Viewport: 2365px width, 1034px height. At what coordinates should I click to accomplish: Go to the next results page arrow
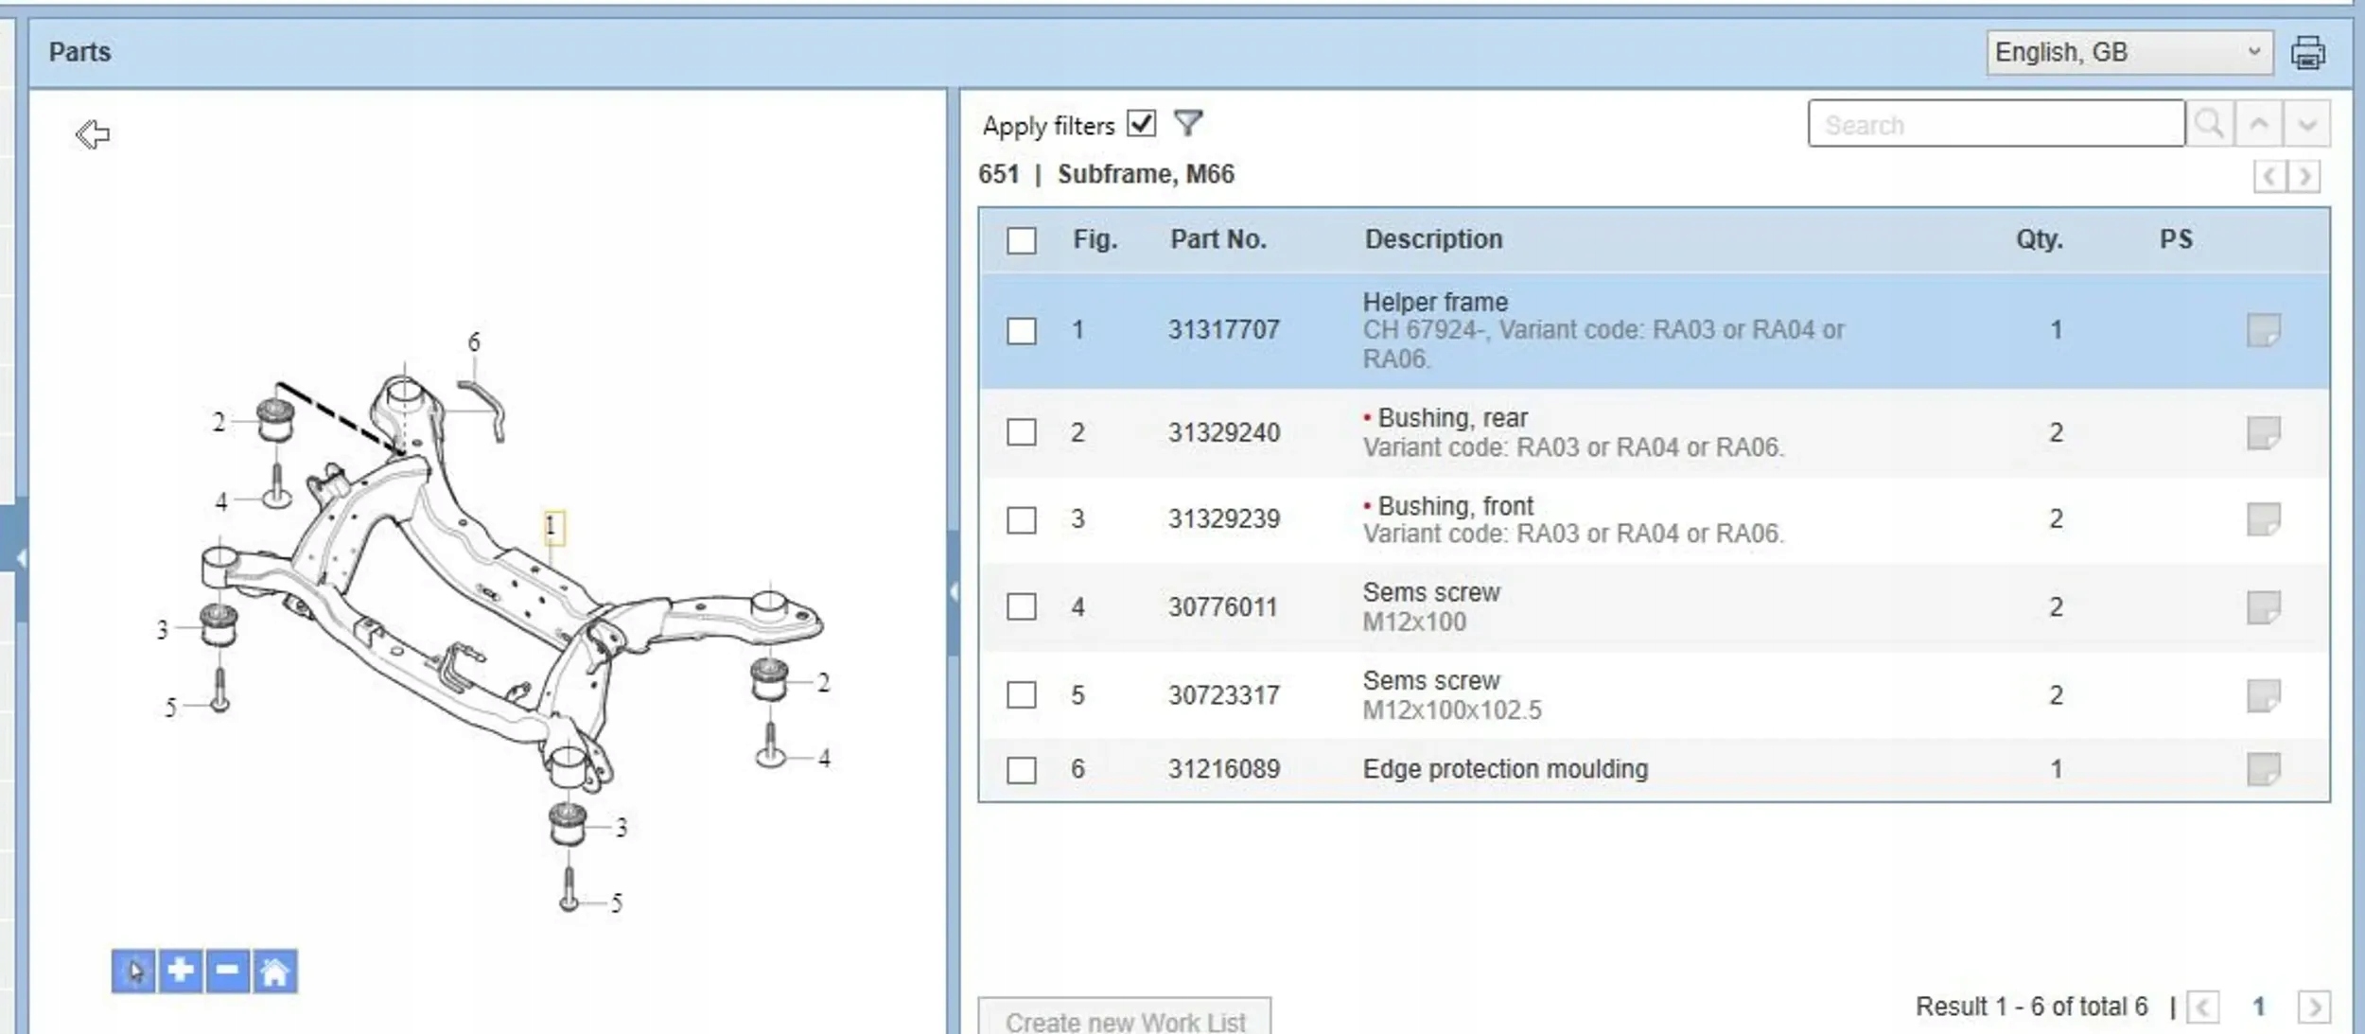pos(2313,1007)
